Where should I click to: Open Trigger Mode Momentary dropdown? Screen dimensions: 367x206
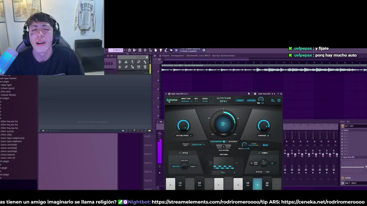[x=198, y=145]
